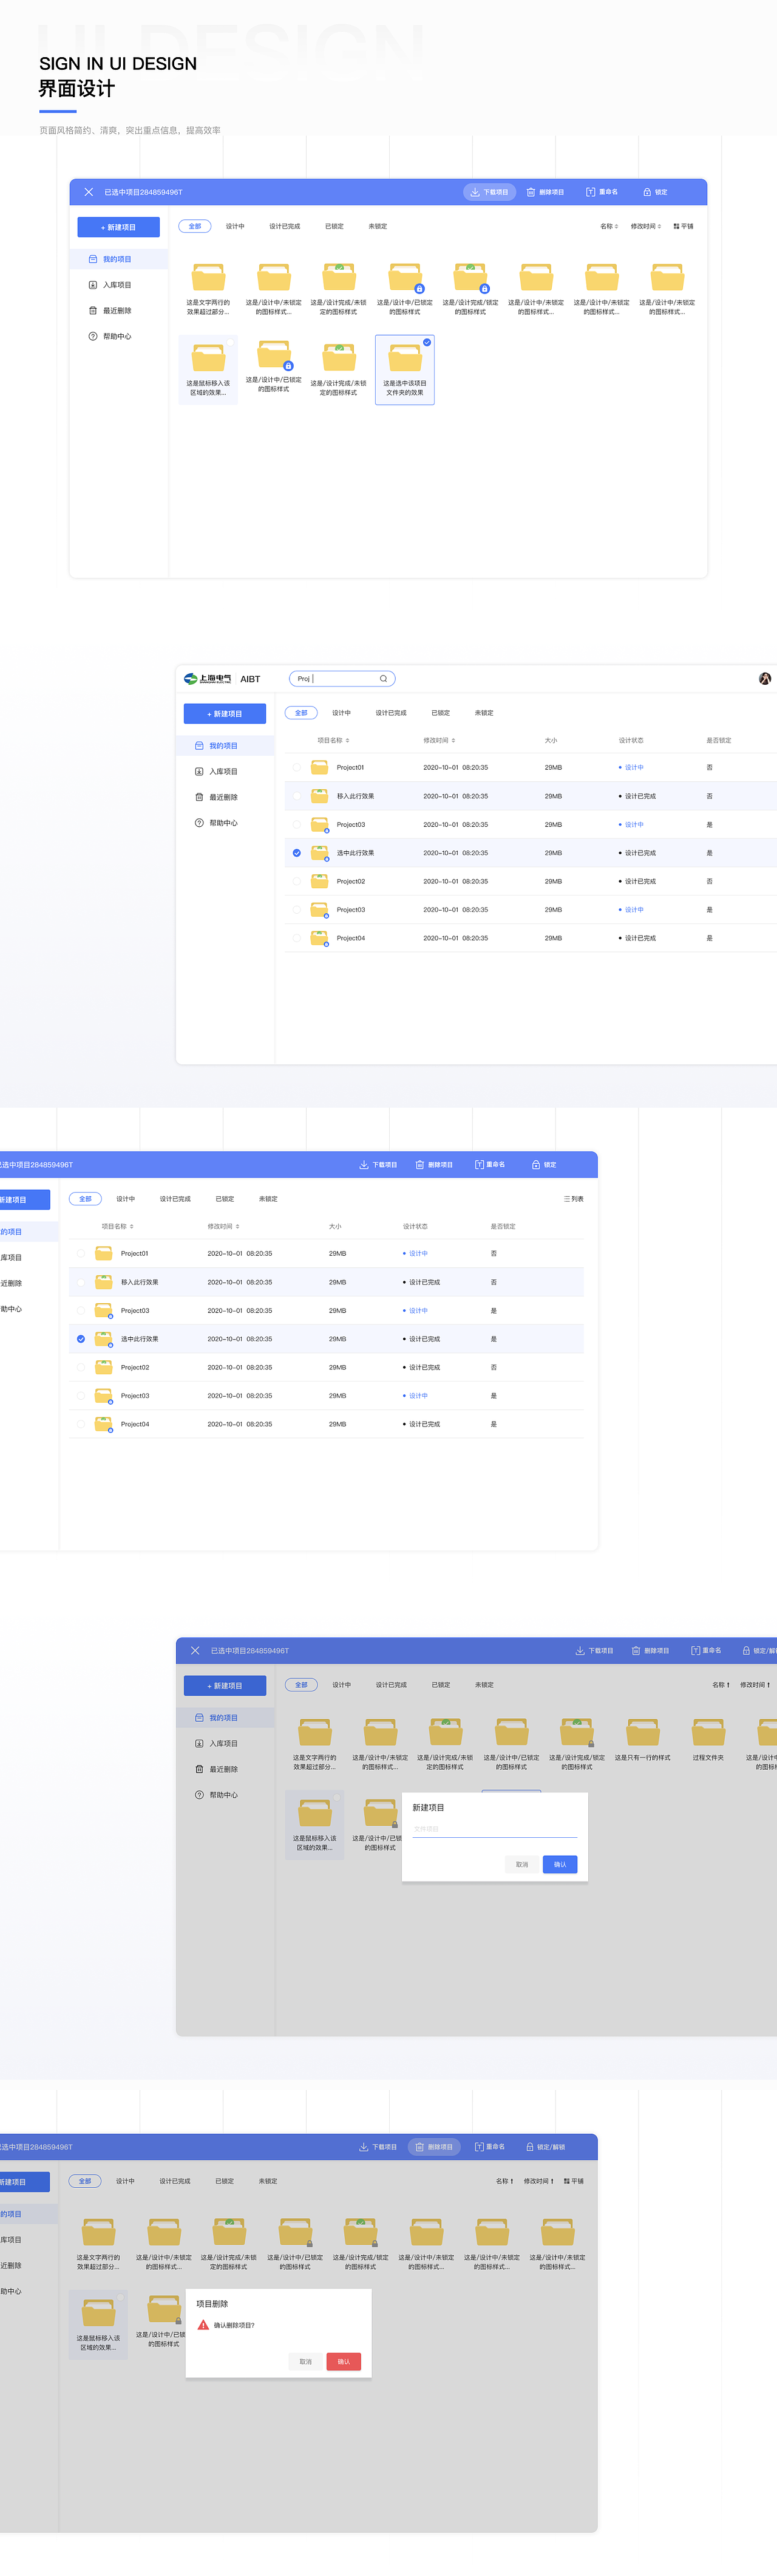Click red 确认 in the 项目删除 dialog
The image size is (777, 2576).
click(344, 2361)
